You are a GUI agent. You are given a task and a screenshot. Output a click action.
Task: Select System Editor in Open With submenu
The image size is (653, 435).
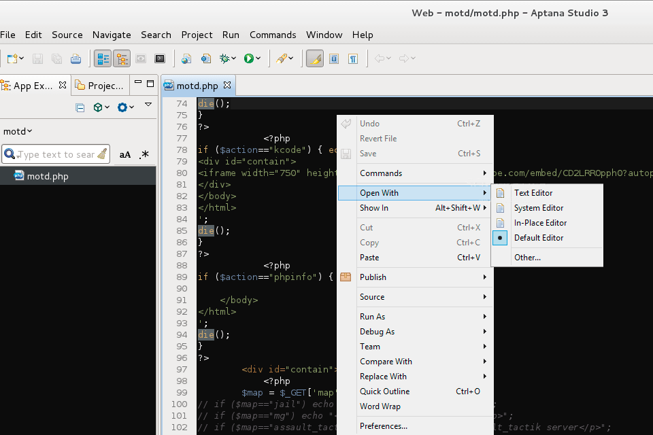(547, 208)
